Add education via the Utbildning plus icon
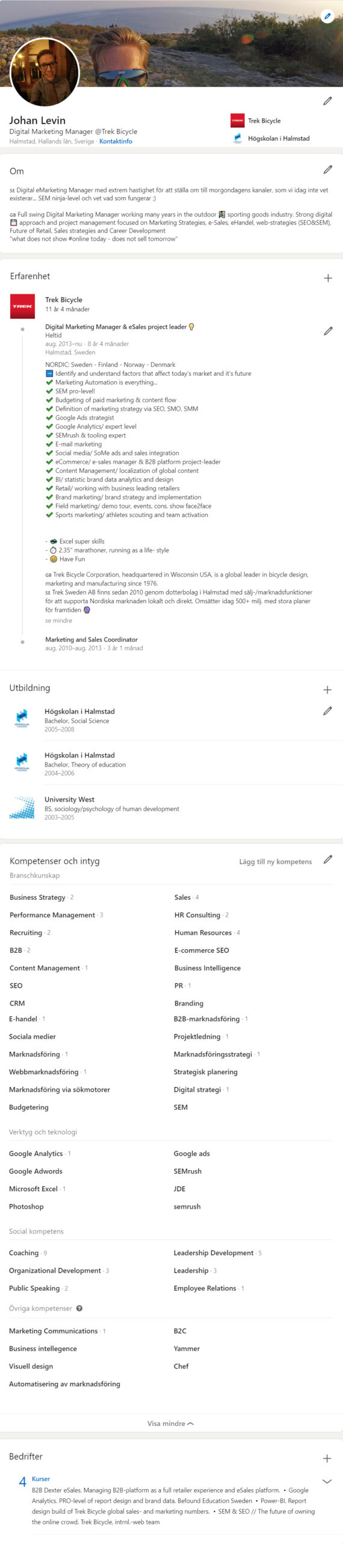The height and width of the screenshot is (1544, 343). pos(327,689)
